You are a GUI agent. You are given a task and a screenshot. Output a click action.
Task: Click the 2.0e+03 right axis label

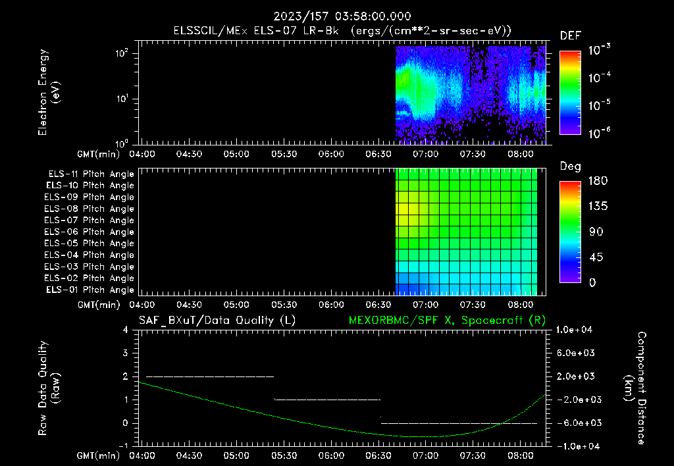(x=575, y=376)
